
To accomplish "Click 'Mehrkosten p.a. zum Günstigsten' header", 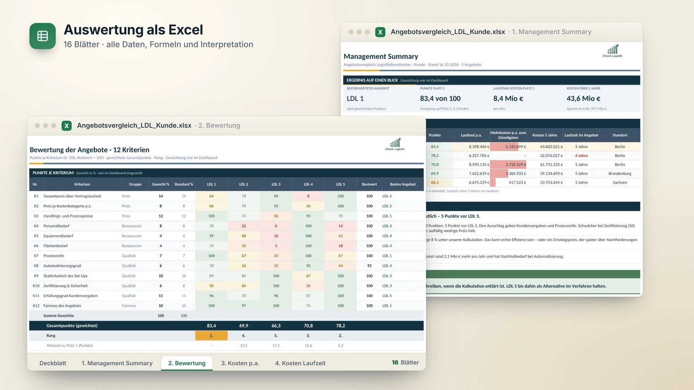I will click(x=508, y=135).
